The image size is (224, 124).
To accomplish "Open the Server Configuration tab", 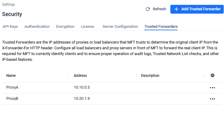I will [120, 27].
